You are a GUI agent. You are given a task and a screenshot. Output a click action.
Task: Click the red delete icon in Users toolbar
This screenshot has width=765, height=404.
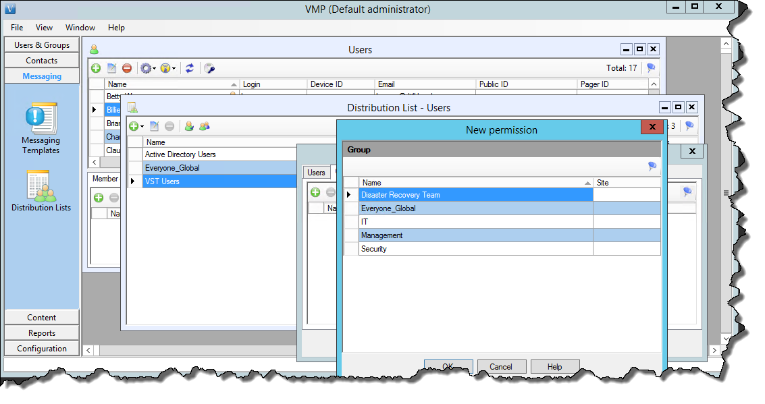(127, 68)
